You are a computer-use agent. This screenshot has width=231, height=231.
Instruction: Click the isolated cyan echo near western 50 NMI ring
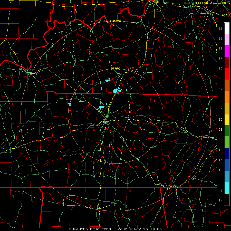[70, 104]
